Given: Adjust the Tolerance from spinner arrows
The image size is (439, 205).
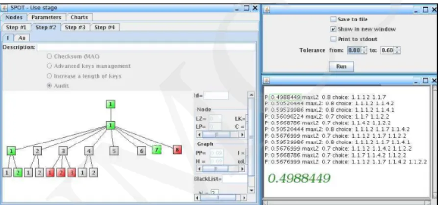Looking at the screenshot, I should pos(364,50).
